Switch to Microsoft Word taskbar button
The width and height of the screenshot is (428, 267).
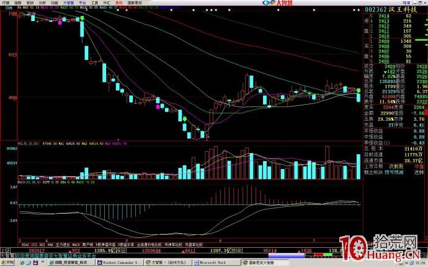tap(216, 263)
